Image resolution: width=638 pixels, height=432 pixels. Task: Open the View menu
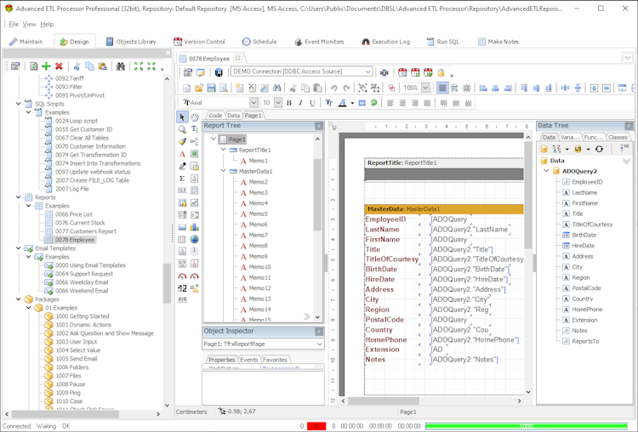point(29,24)
